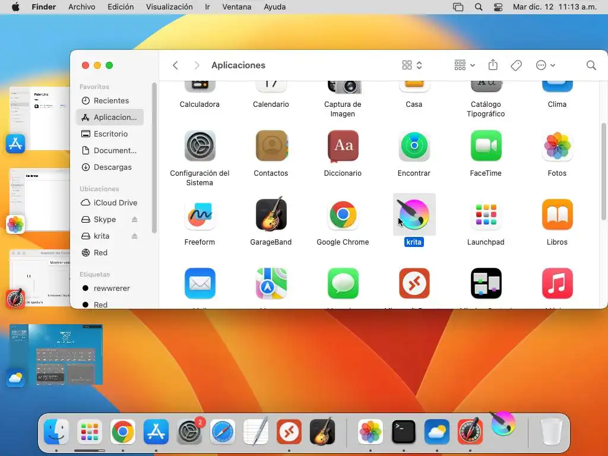Select the rewwrerer tag
This screenshot has height=456, width=608.
pos(110,289)
